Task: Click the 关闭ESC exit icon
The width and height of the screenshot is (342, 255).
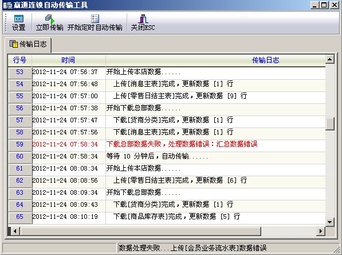Action: tap(143, 18)
